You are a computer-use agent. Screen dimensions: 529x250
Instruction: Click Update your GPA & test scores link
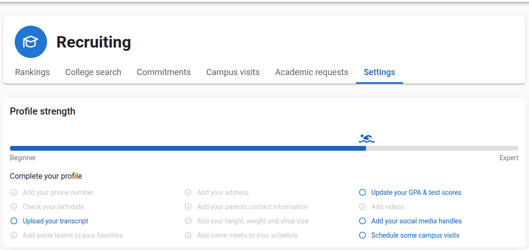416,192
